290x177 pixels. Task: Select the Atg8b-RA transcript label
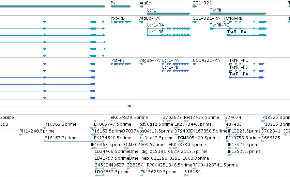(x=150, y=18)
